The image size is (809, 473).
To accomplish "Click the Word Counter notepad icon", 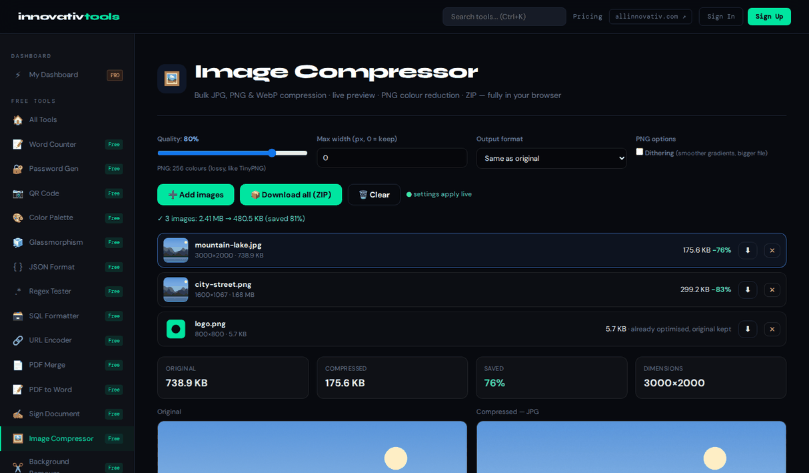I will point(18,144).
